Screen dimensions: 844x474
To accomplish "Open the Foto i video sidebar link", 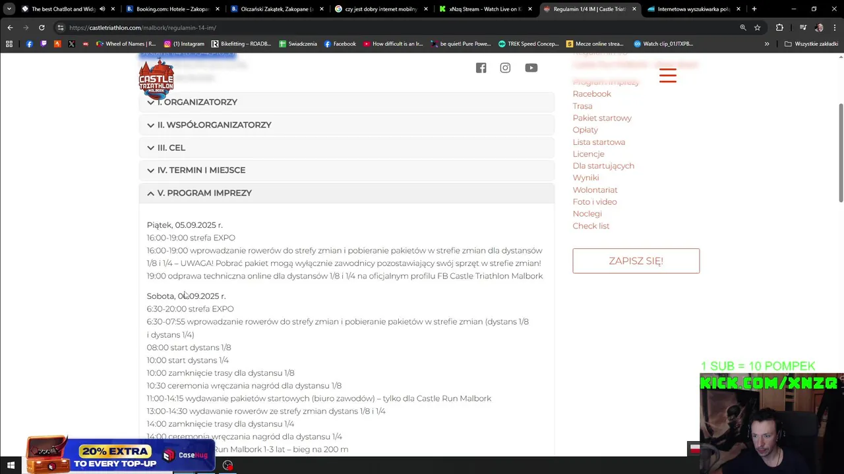I will point(595,201).
